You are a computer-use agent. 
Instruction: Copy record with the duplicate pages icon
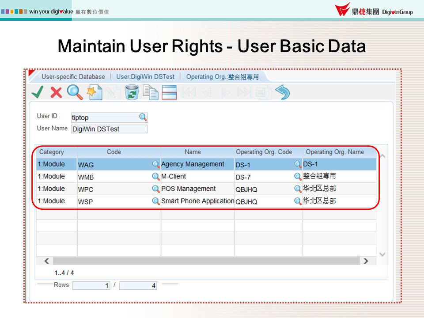coord(151,92)
